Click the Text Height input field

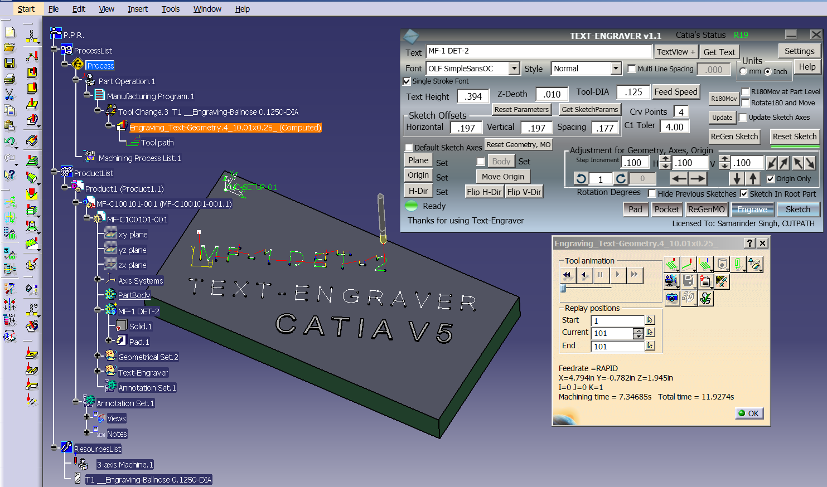(473, 96)
